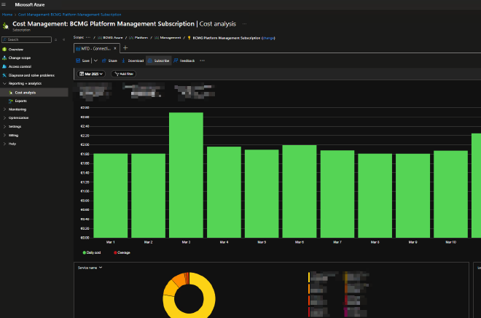Open the Mar 2025 date range dropdown
Screen dimensions: 481x318
pyautogui.click(x=92, y=74)
